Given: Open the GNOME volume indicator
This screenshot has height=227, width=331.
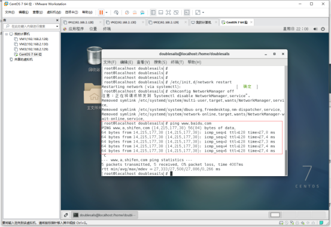Looking at the screenshot, I should pyautogui.click(x=315, y=29).
